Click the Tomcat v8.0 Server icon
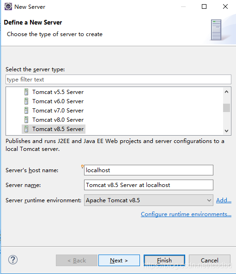 pos(26,120)
